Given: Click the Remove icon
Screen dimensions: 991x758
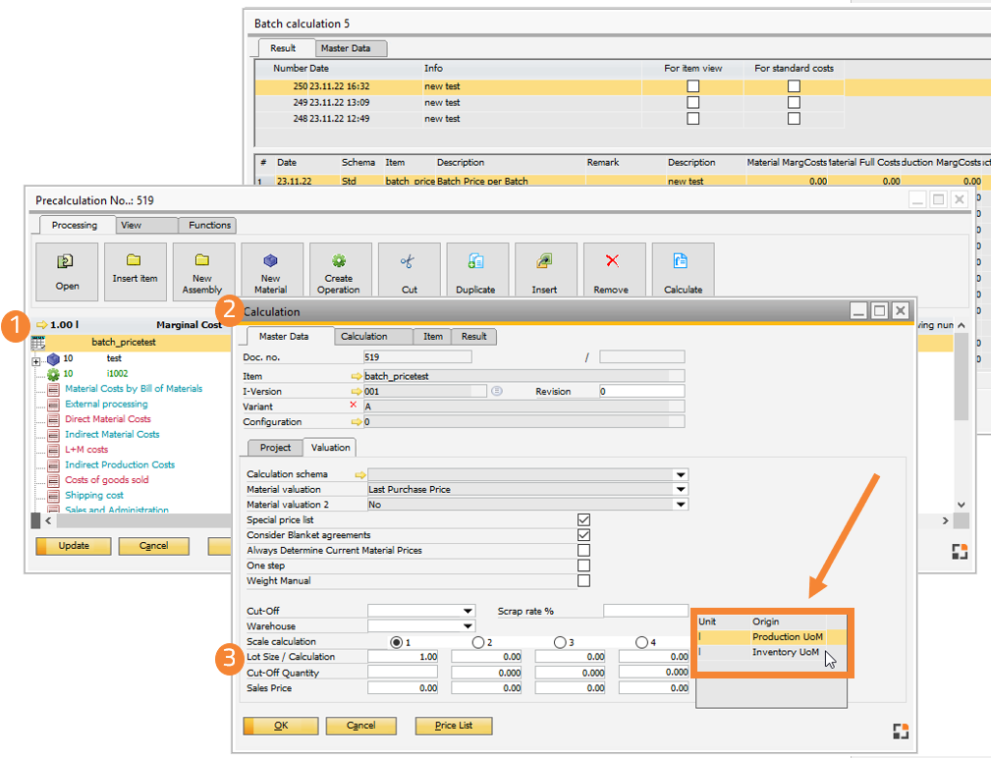Looking at the screenshot, I should tap(614, 269).
